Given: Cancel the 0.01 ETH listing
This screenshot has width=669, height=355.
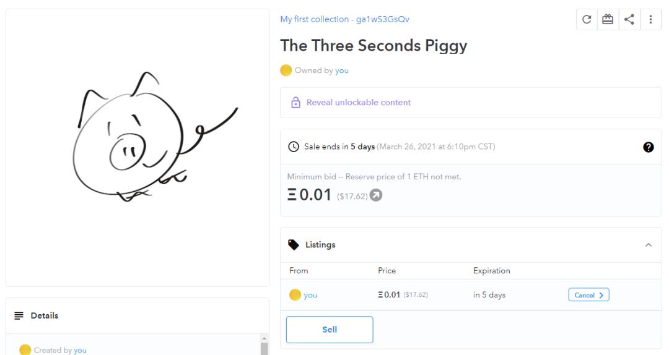Looking at the screenshot, I should 588,295.
